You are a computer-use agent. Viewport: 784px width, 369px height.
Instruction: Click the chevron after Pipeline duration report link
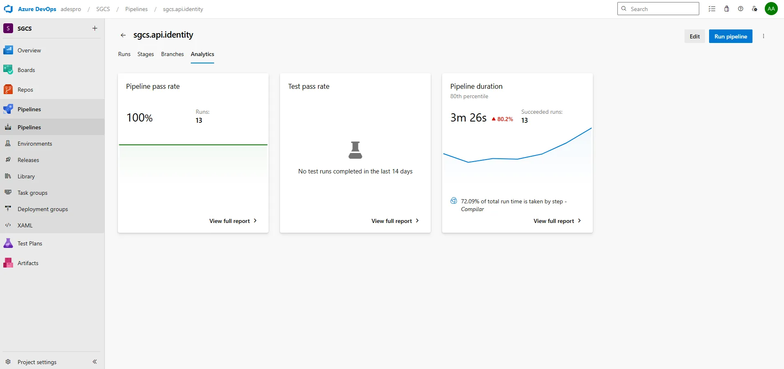click(x=579, y=220)
